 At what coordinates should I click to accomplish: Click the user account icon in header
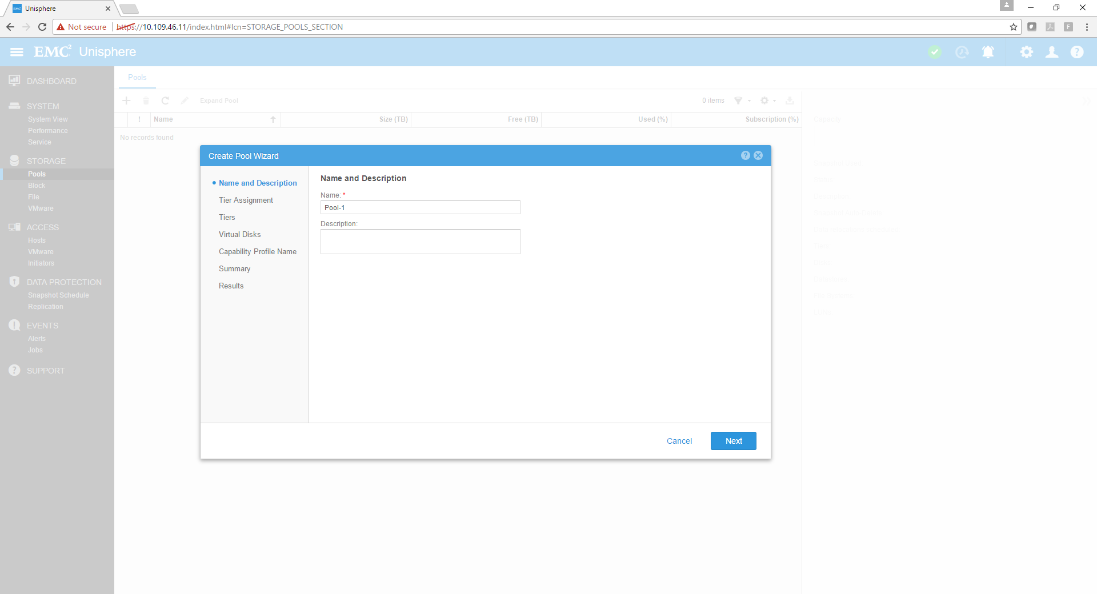pyautogui.click(x=1051, y=52)
